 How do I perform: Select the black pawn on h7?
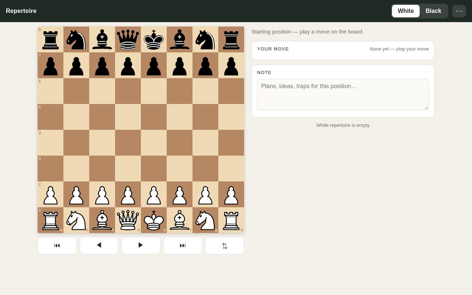[x=231, y=65]
